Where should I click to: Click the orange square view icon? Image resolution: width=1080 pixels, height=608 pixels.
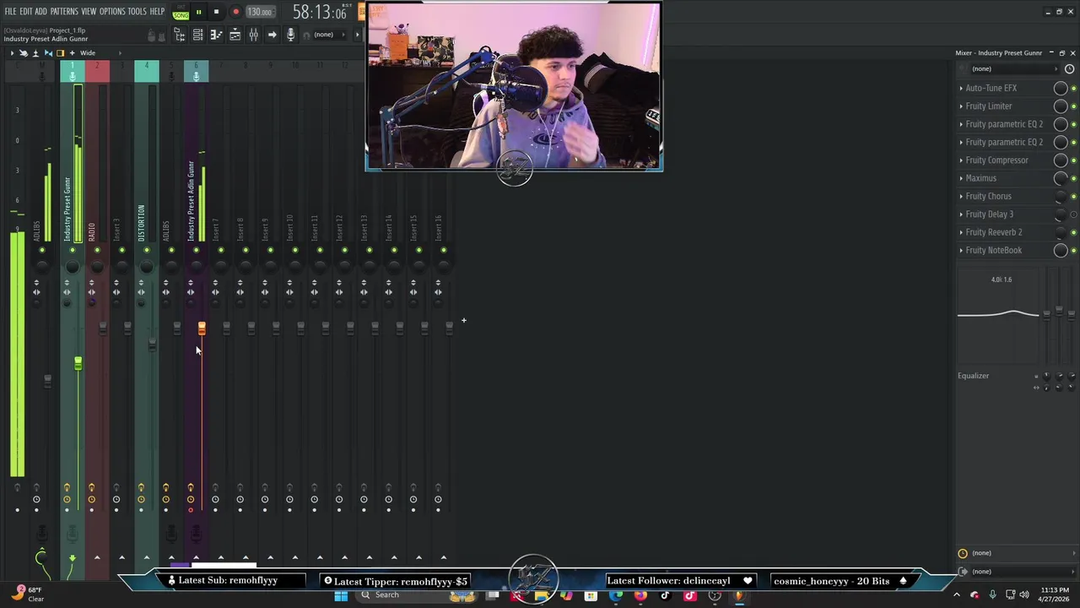pos(60,53)
